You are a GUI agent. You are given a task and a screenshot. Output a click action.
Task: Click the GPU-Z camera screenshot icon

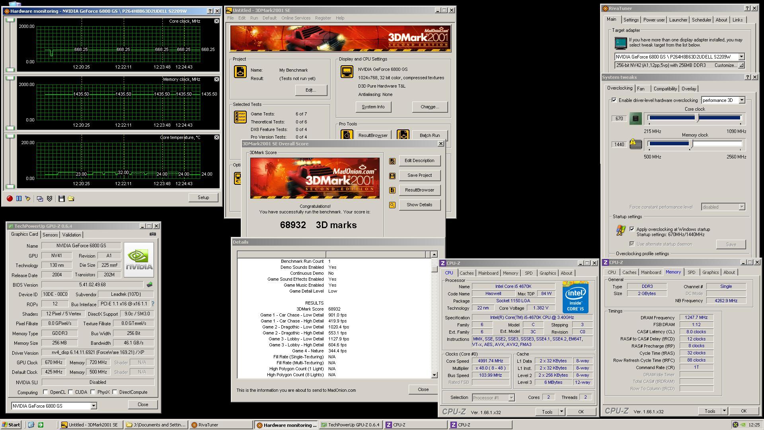(x=152, y=234)
